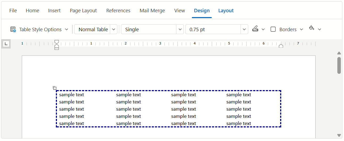The width and height of the screenshot is (344, 141).
Task: Expand the pen color dropdown arrow
Action: [263, 29]
